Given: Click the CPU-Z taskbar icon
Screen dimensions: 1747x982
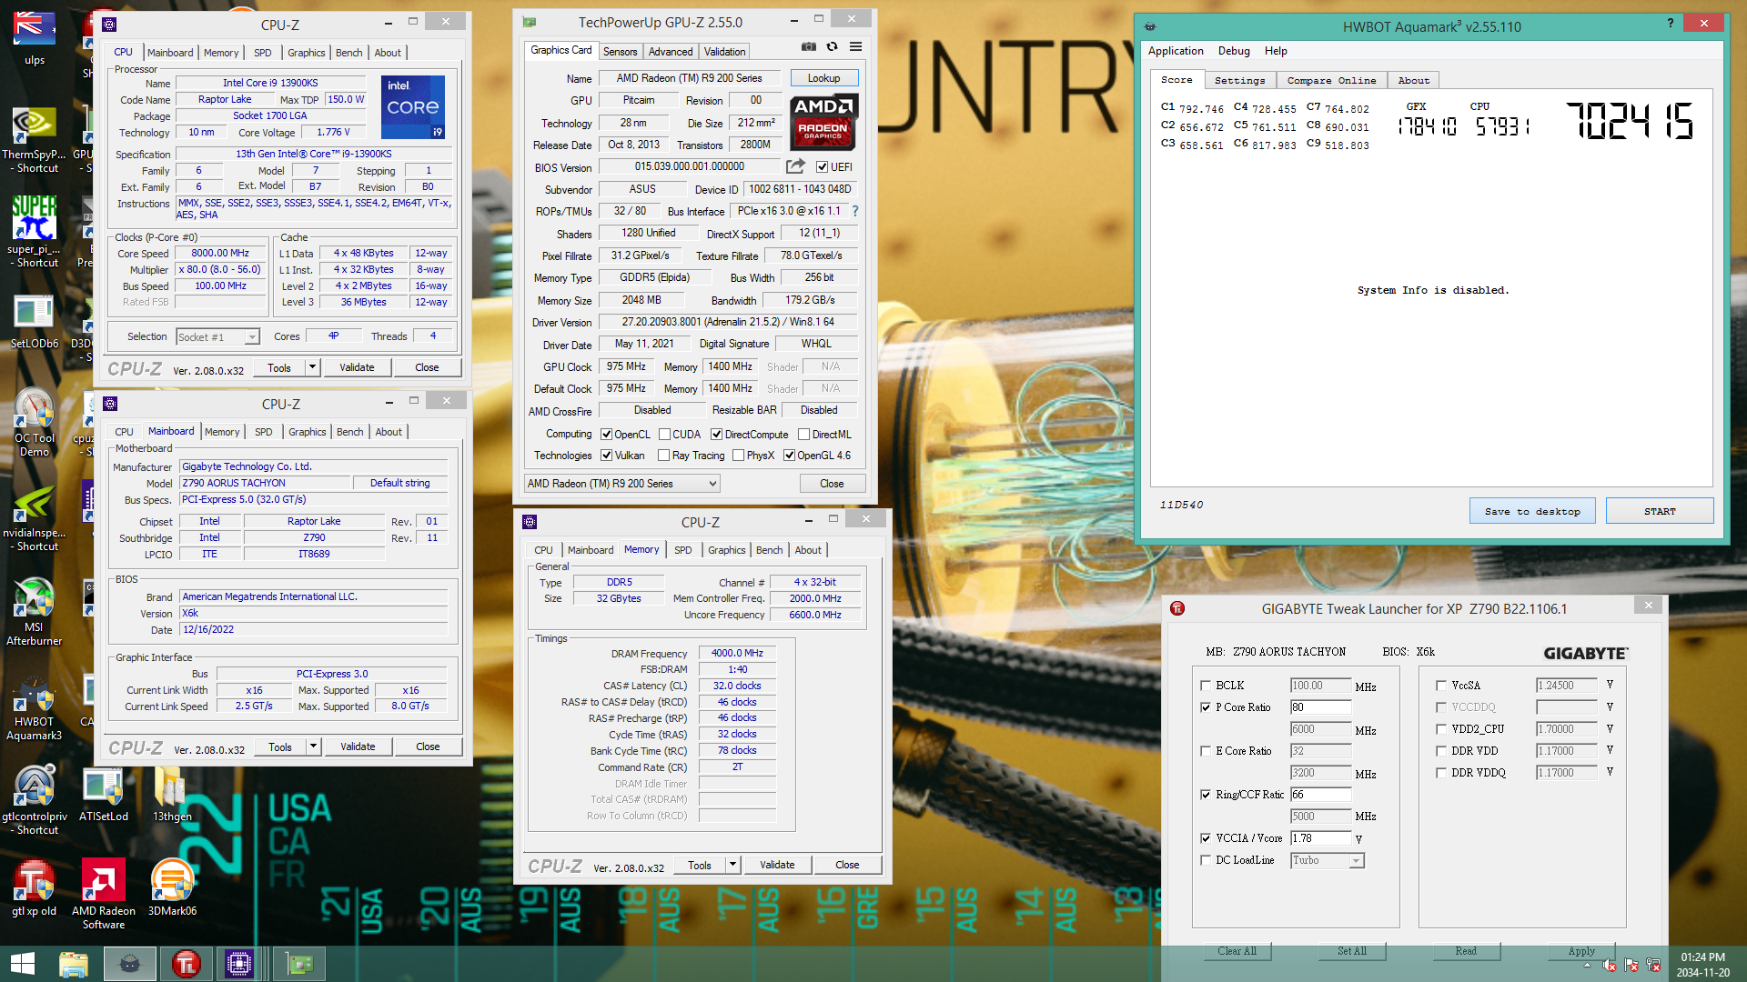Looking at the screenshot, I should tap(238, 964).
